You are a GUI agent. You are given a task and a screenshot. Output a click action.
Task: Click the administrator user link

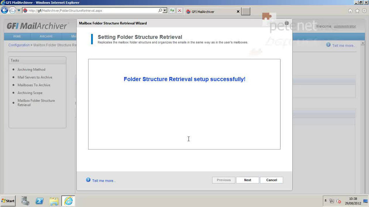(x=345, y=26)
